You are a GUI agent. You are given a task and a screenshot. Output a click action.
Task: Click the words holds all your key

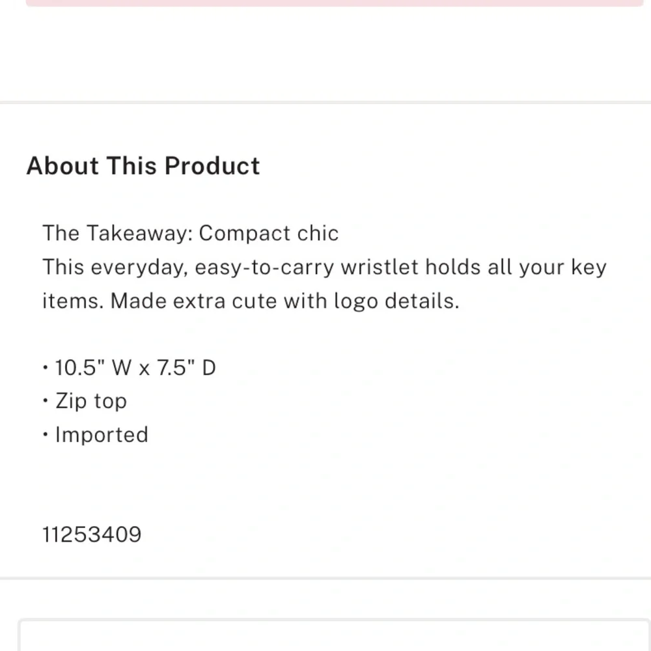(x=516, y=267)
